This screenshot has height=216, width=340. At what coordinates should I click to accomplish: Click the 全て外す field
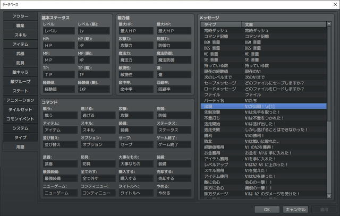tap(98, 178)
